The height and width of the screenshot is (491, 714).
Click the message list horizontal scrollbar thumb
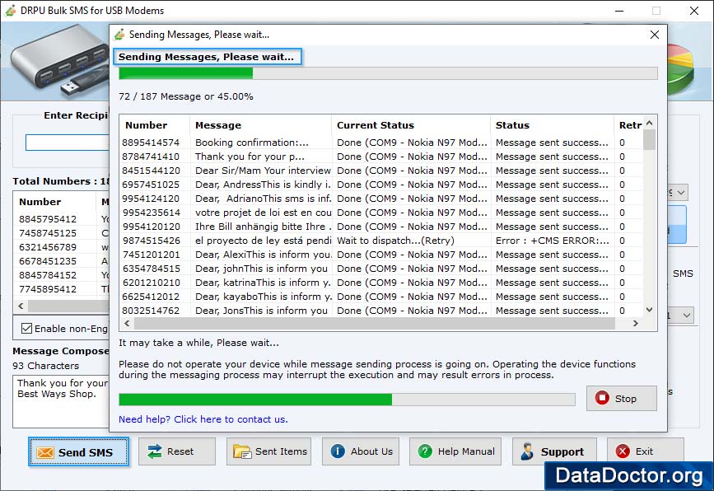(x=375, y=324)
